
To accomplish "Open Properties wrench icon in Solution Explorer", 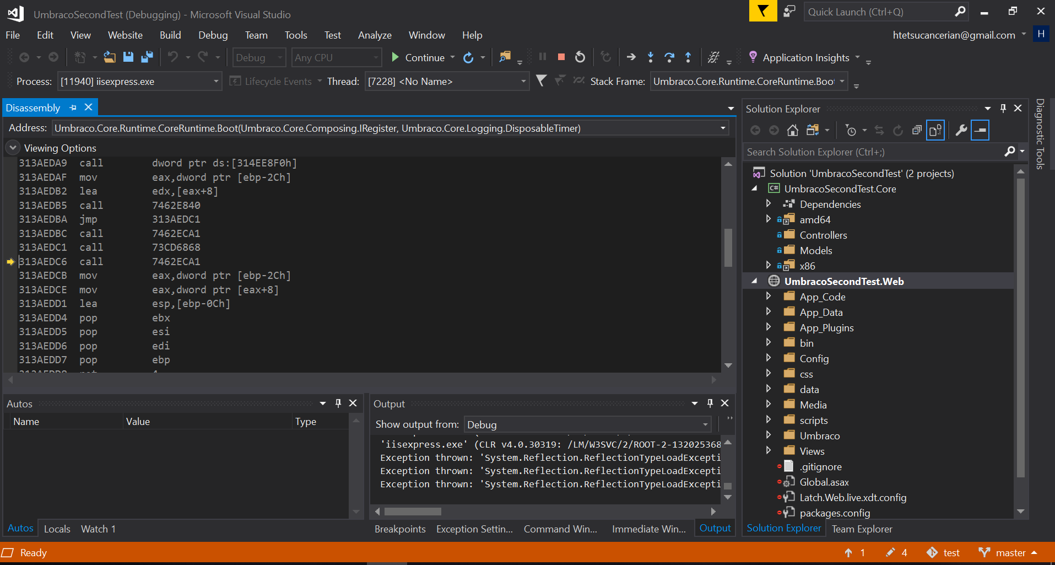I will tap(961, 131).
